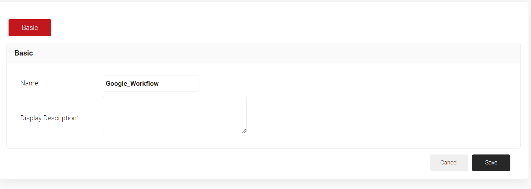Save the workflow settings
This screenshot has width=531, height=189.
(491, 163)
